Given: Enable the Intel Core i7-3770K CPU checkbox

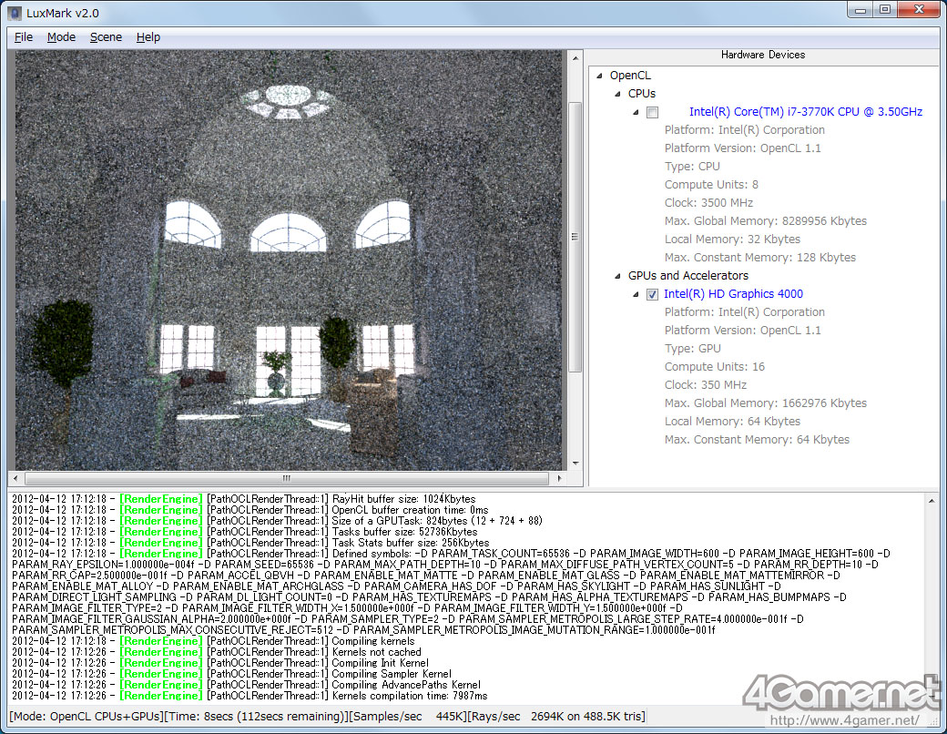Looking at the screenshot, I should pyautogui.click(x=652, y=112).
